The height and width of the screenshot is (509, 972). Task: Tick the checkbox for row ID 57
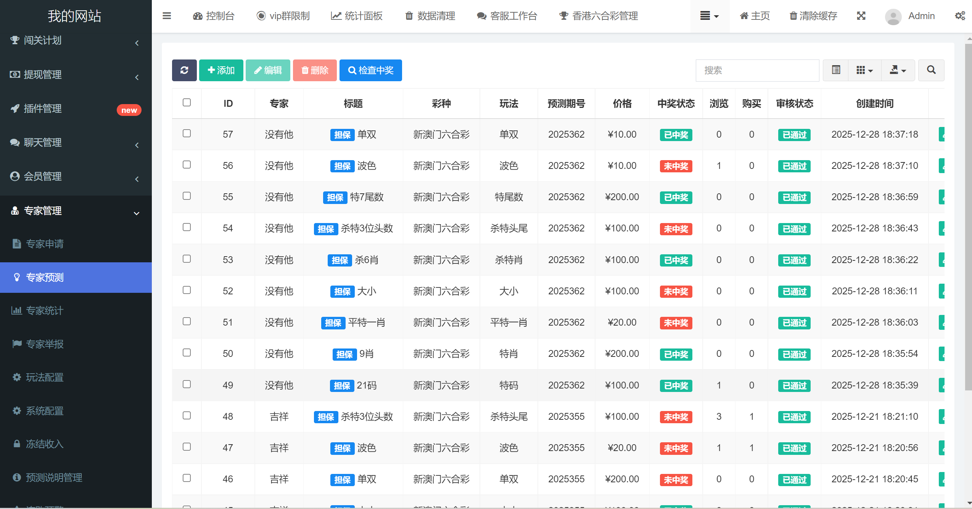[187, 133]
